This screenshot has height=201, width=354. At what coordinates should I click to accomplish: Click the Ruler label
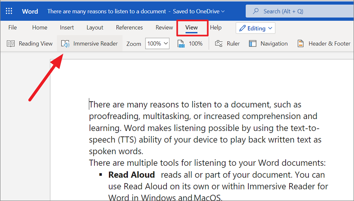pyautogui.click(x=233, y=43)
